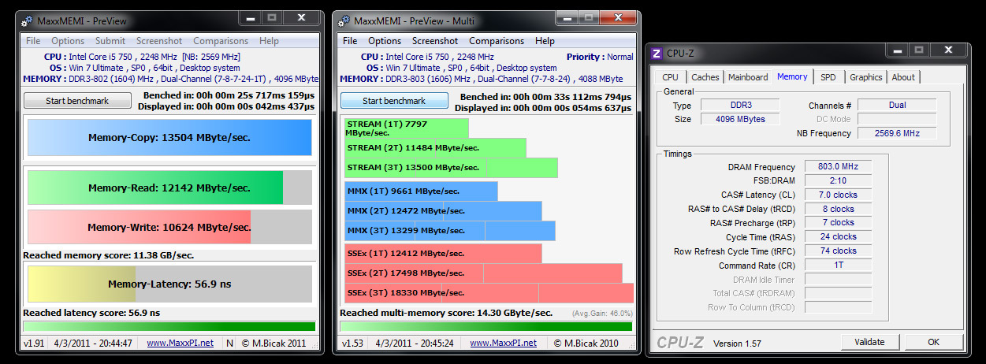The width and height of the screenshot is (986, 364).
Task: Switch to the SPD tab
Action: pos(828,77)
